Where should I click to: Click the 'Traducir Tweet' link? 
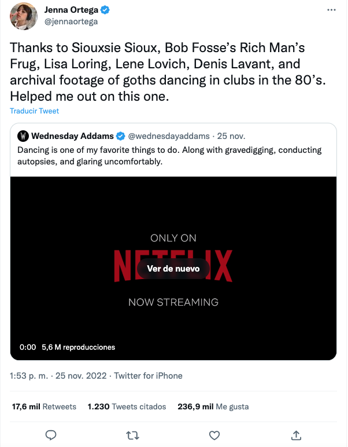34,111
